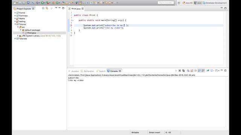Click the Open Perspective icon

pyautogui.click(x=179, y=3)
